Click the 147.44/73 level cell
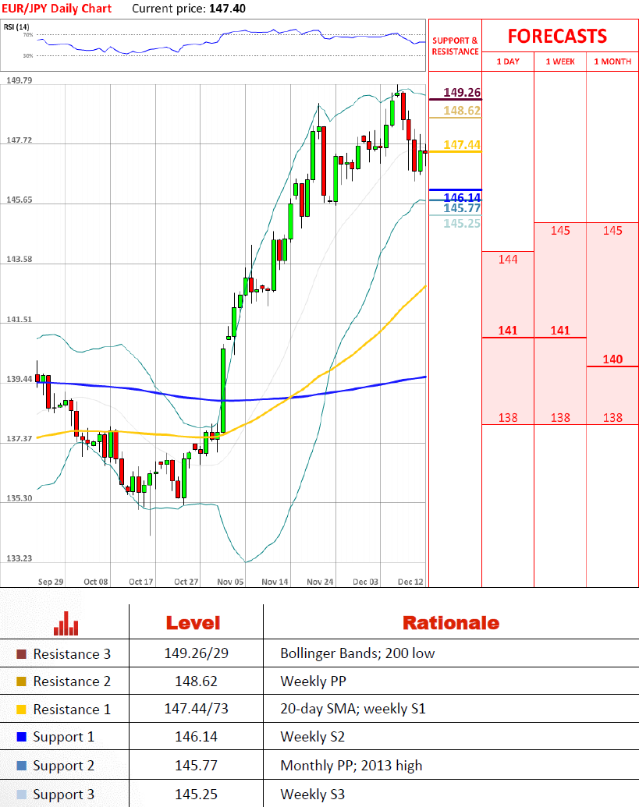 [196, 710]
